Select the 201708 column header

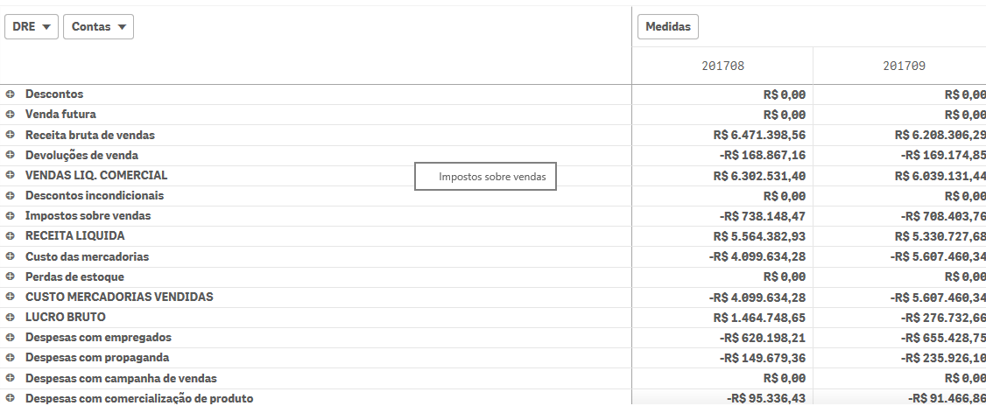[722, 66]
